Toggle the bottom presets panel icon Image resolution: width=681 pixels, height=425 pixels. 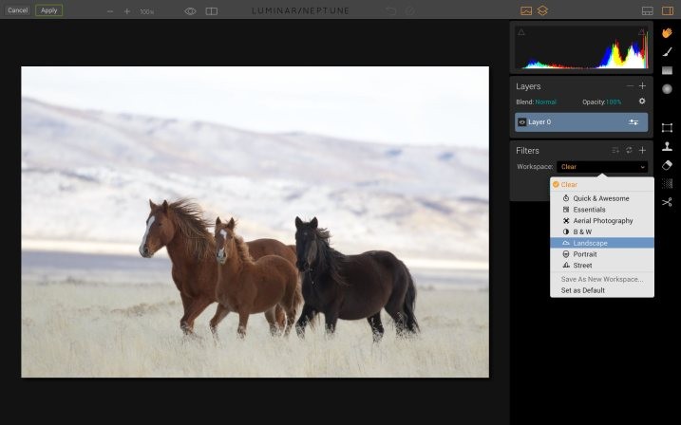pyautogui.click(x=648, y=10)
